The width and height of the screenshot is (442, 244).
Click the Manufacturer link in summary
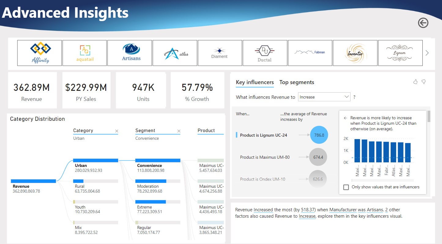(x=343, y=210)
